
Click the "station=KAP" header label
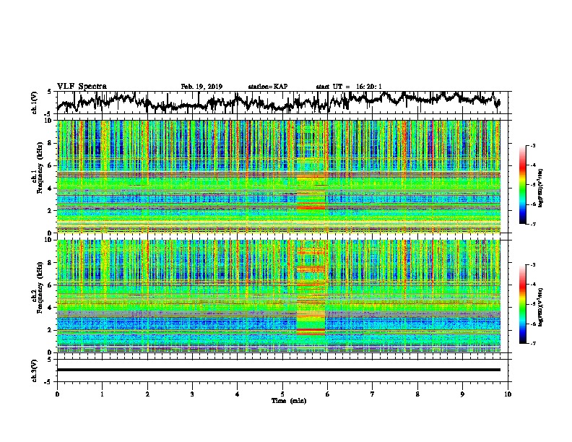(268, 87)
